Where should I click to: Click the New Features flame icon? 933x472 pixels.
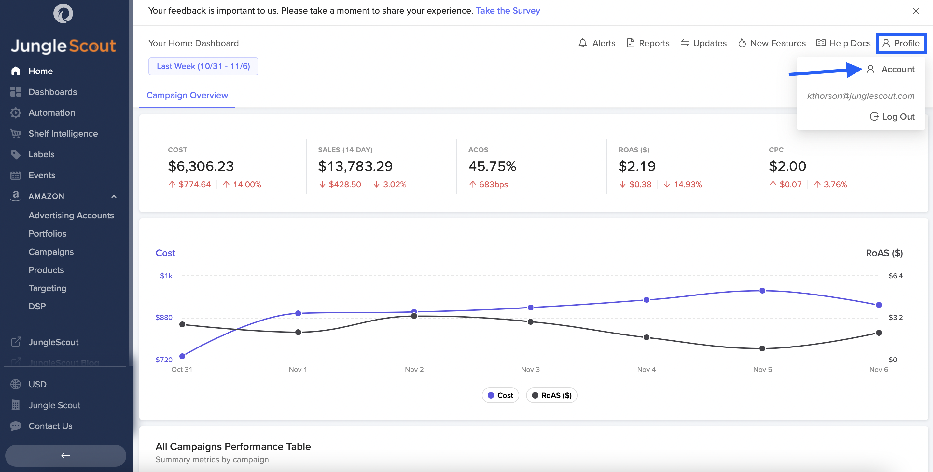[742, 43]
